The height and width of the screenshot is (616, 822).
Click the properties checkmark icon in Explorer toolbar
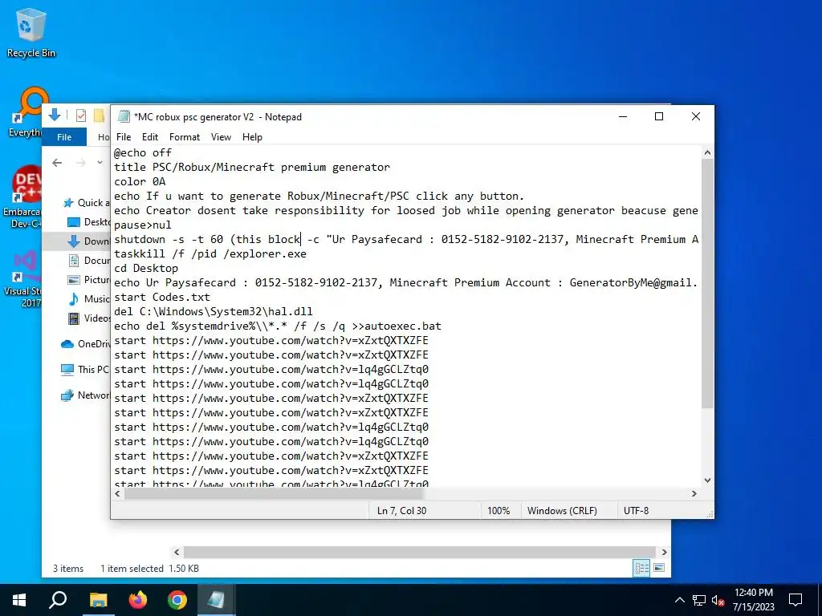(81, 115)
